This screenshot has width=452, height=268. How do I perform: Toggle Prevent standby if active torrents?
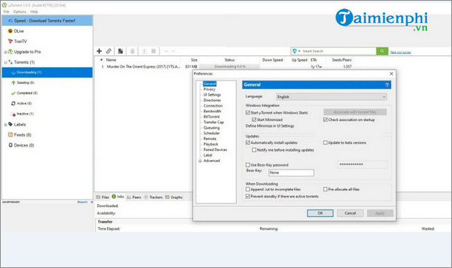(247, 196)
